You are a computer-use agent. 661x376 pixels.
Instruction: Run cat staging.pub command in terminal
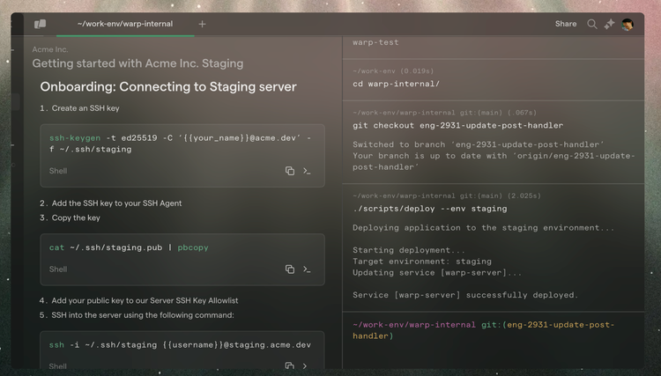pos(307,269)
